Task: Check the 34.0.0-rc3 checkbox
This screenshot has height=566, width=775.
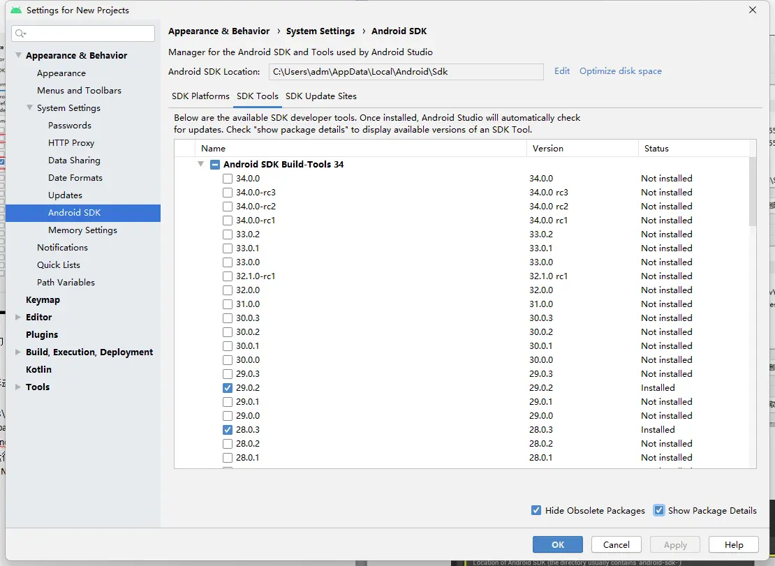Action: [x=228, y=192]
